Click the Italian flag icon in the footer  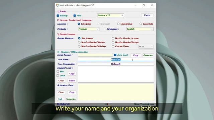pyautogui.click(x=107, y=104)
